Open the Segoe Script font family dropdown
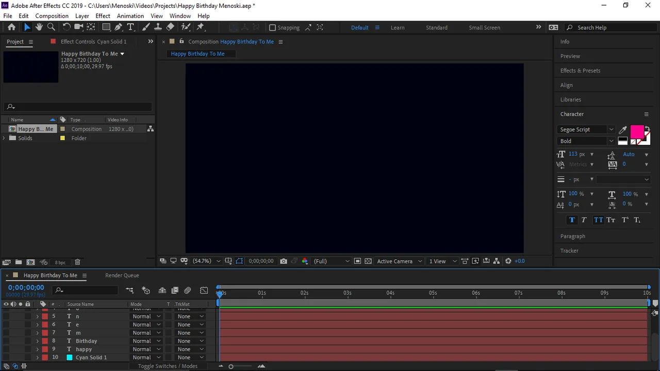Viewport: 660px width, 371px height. 587,130
